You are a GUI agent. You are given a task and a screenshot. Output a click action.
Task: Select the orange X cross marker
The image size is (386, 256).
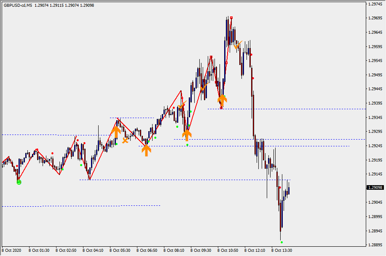coord(125,140)
